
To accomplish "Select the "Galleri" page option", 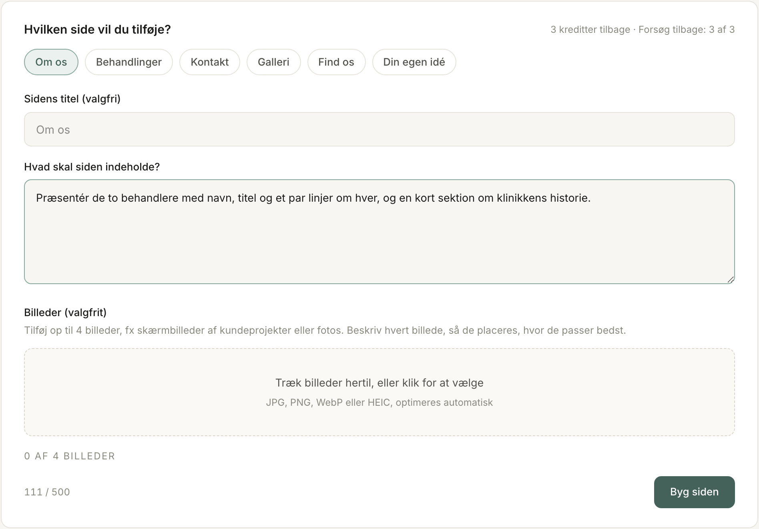I will click(274, 62).
